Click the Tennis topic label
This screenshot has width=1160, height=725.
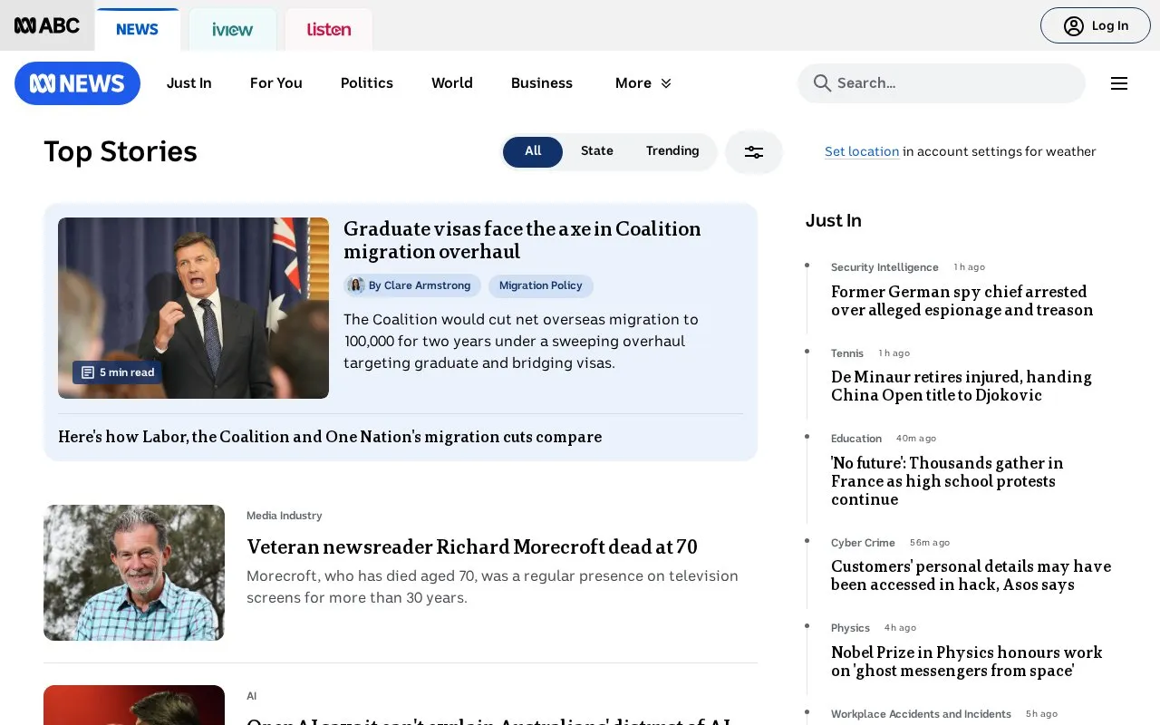click(x=847, y=353)
